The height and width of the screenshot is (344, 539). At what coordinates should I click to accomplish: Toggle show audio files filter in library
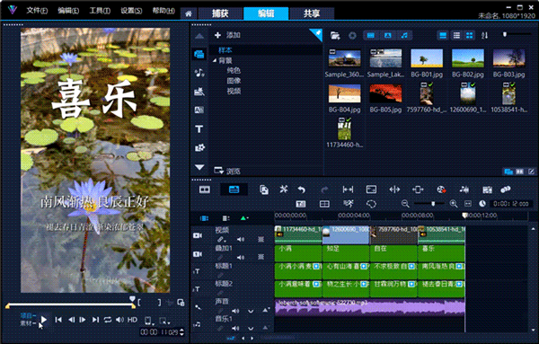(404, 35)
